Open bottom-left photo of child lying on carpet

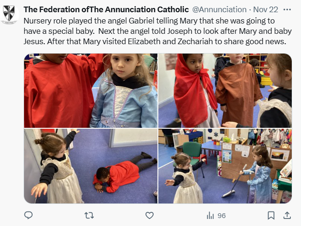(90, 166)
